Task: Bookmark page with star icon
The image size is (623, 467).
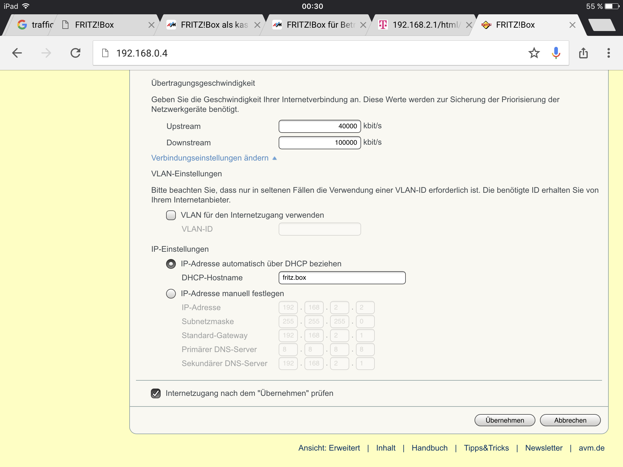Action: click(x=534, y=53)
